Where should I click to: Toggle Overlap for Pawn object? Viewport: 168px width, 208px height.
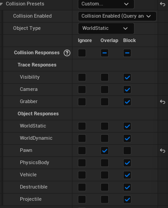[x=105, y=151]
